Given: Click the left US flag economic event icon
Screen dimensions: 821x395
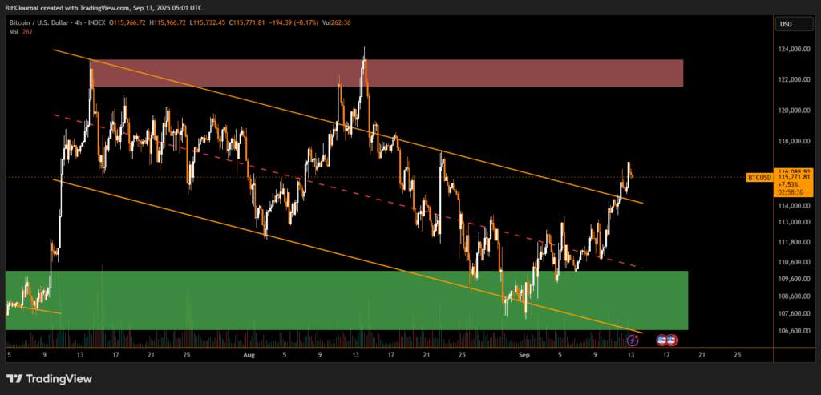Looking at the screenshot, I should pos(662,341).
